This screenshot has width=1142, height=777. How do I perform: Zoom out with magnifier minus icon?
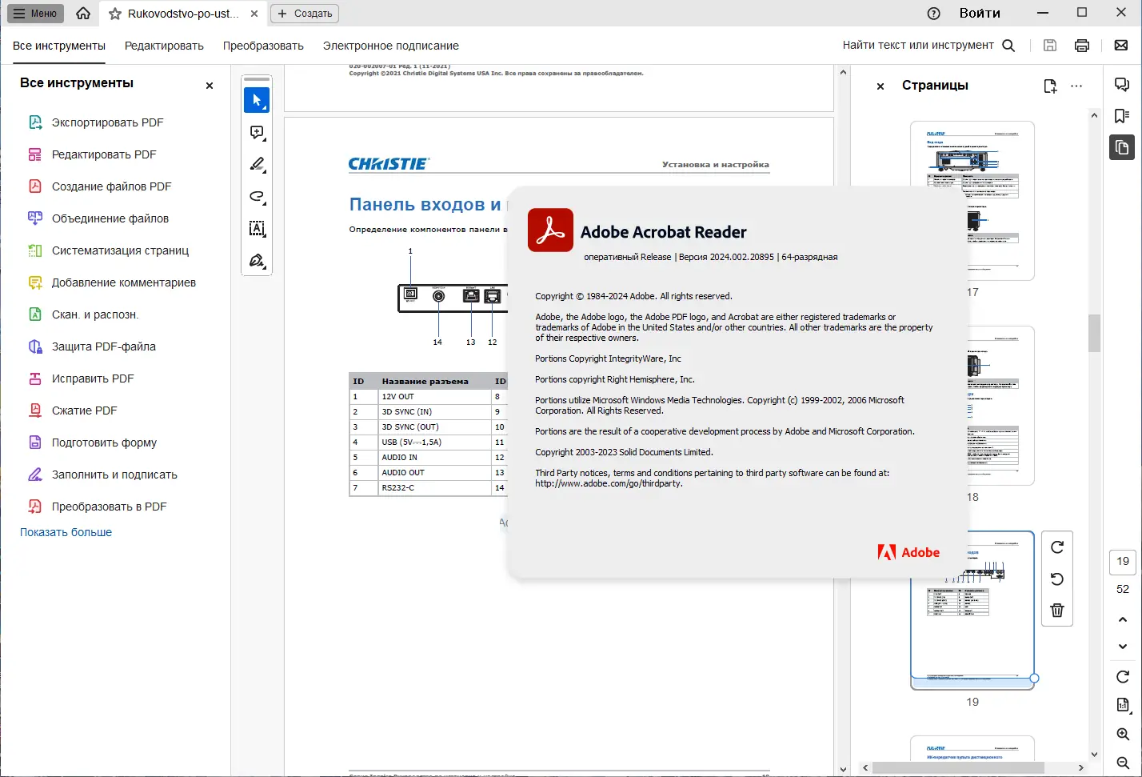tap(1123, 763)
